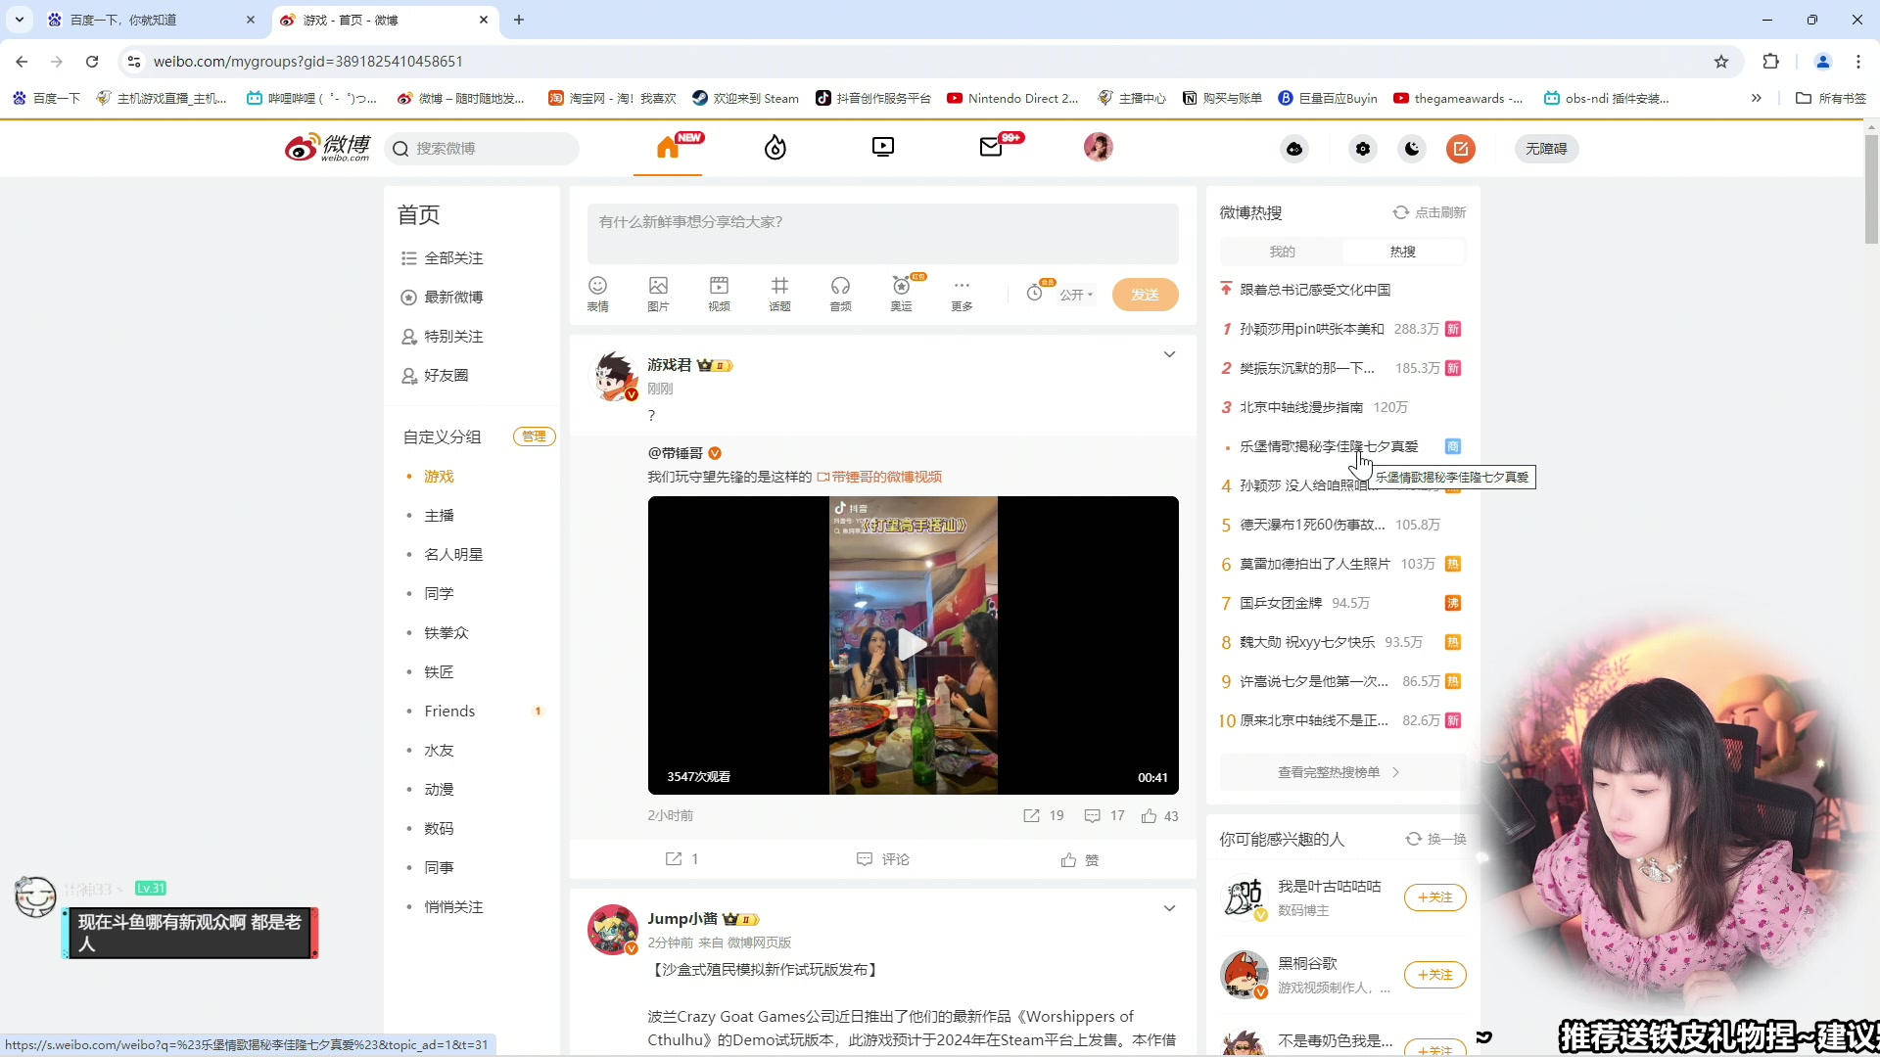This screenshot has width=1880, height=1057.
Task: Open the emoji picker in the post composer
Action: coord(597,293)
